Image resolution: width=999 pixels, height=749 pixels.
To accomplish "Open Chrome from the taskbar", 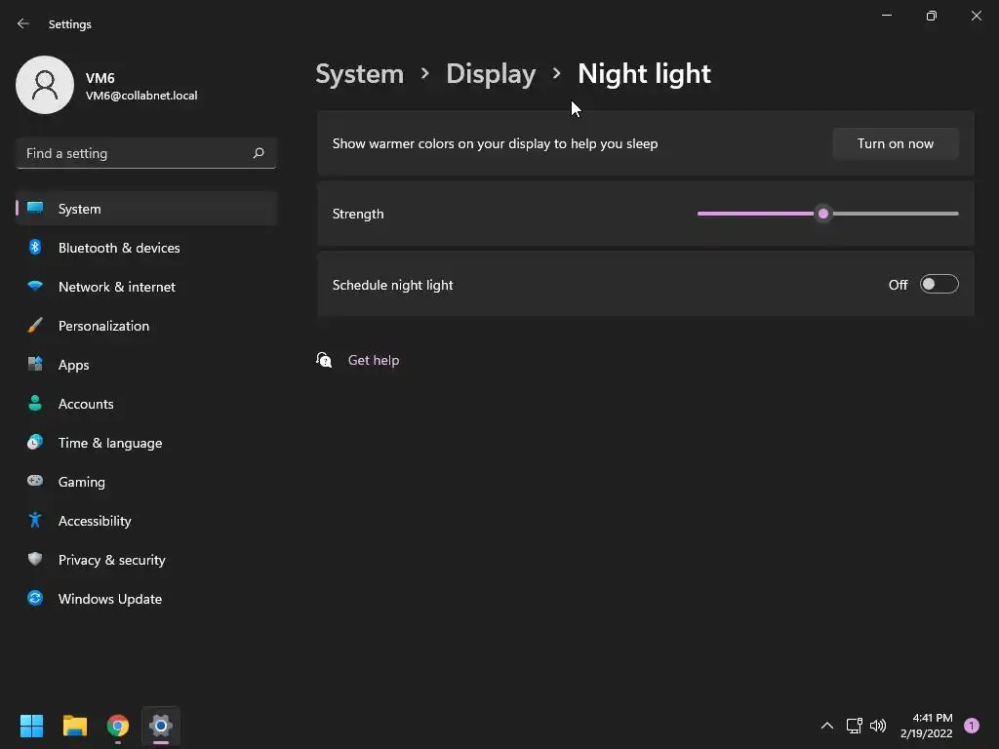I will coord(118,726).
